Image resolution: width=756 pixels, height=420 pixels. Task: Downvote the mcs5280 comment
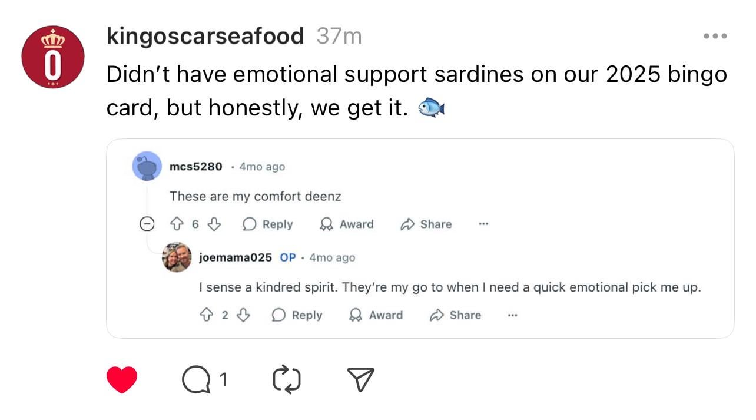215,224
